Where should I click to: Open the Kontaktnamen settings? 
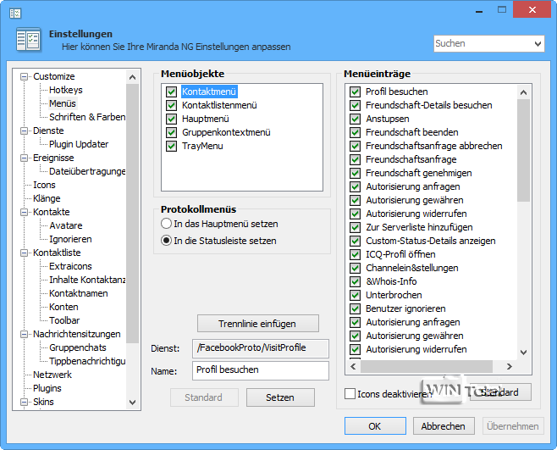(79, 293)
